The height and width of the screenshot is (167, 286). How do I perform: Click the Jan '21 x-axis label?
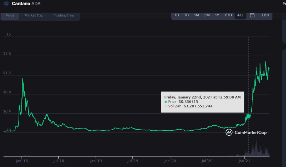244,161
